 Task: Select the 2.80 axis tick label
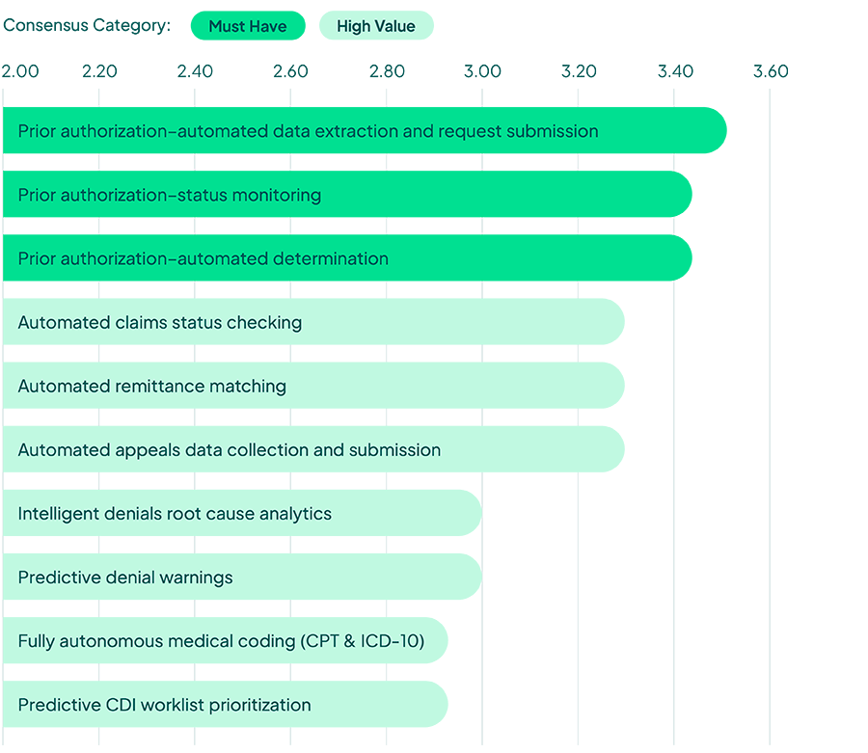point(387,71)
